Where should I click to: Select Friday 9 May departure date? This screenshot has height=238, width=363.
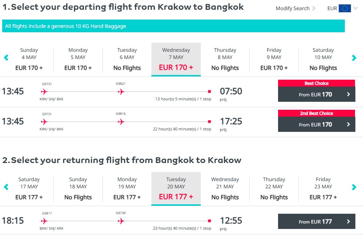tap(274, 59)
